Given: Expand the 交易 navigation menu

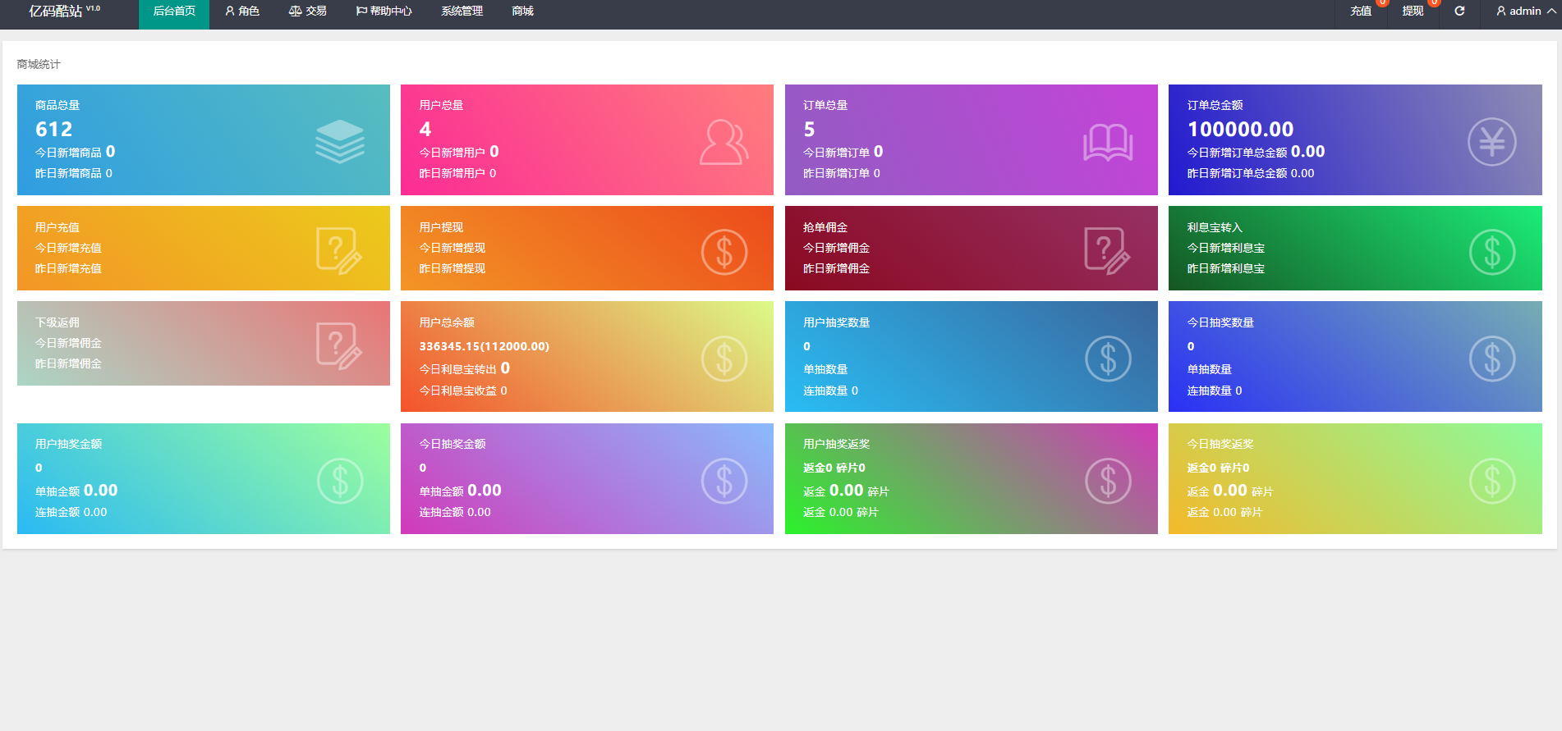Looking at the screenshot, I should pos(308,11).
